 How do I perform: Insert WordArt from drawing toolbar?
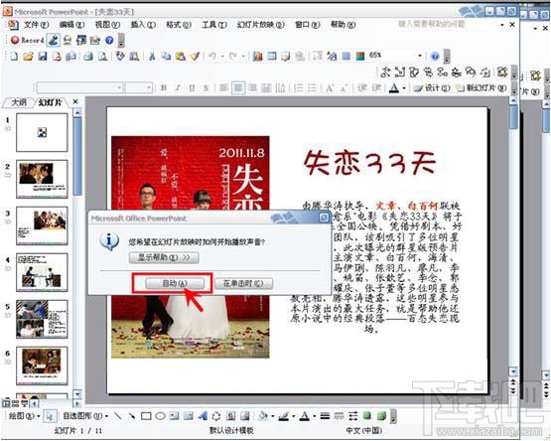coord(203,416)
